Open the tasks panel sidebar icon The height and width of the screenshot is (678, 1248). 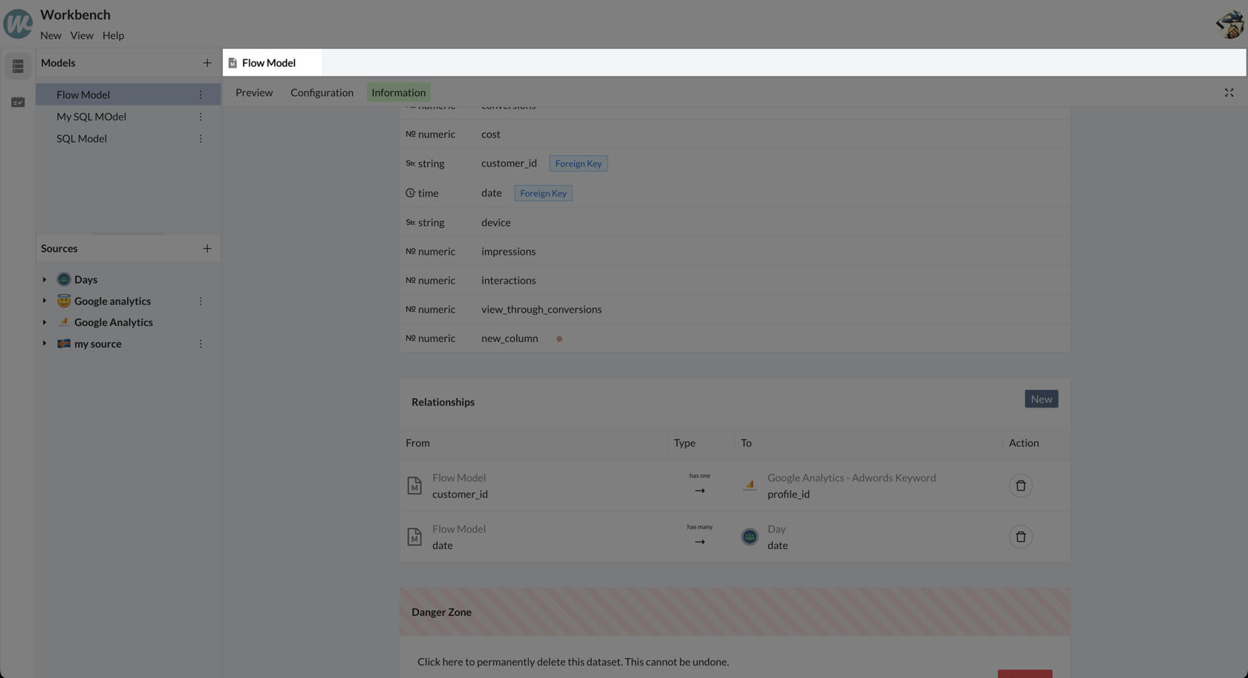(x=18, y=102)
